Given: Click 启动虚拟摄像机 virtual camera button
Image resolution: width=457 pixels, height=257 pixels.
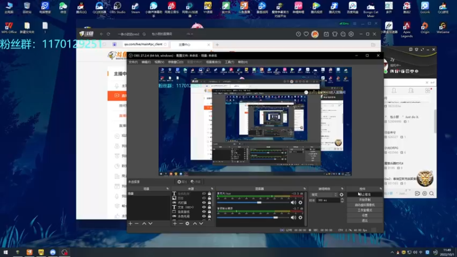Looking at the screenshot, I should (364, 205).
